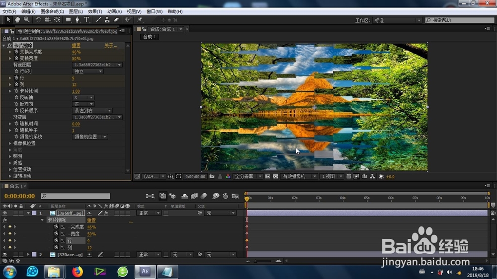The image size is (497, 279).
Task: Open the Firefox browser from taskbar
Action: pos(77,272)
